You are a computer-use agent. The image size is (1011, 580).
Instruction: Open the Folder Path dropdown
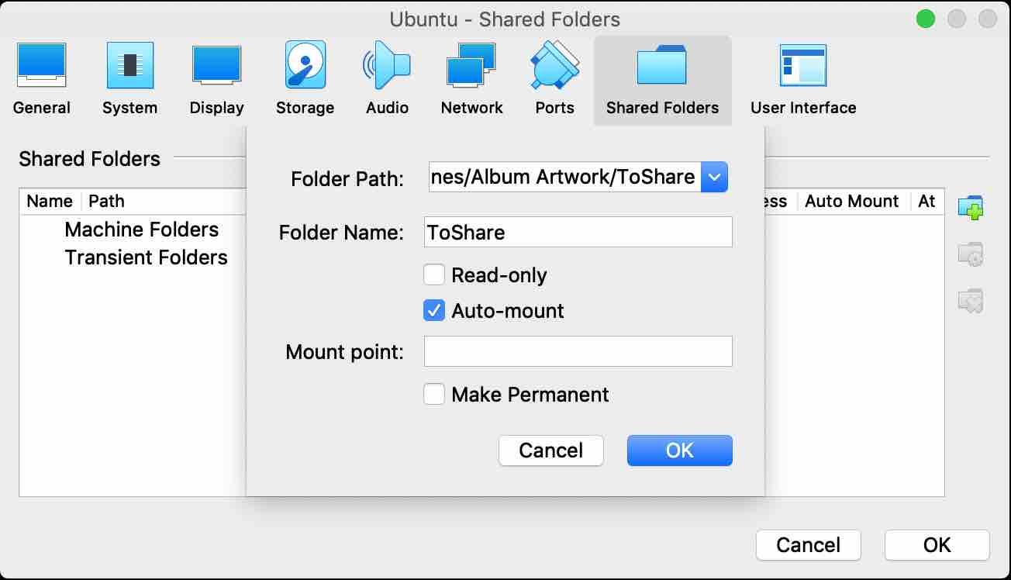(715, 177)
